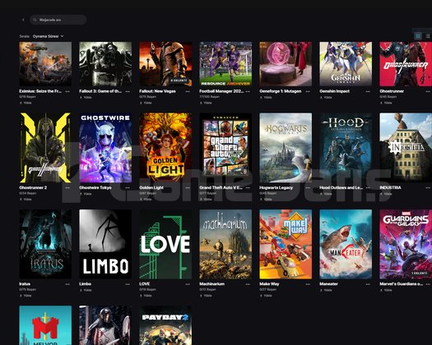
Task: Open the options menu for Hogwarts Legacy
Action: [x=308, y=187]
